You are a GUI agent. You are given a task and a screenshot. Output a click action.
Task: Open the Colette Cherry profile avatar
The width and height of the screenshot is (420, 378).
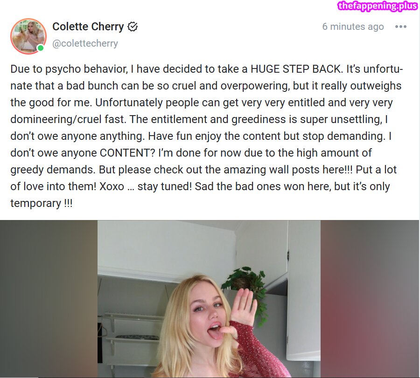(x=28, y=36)
